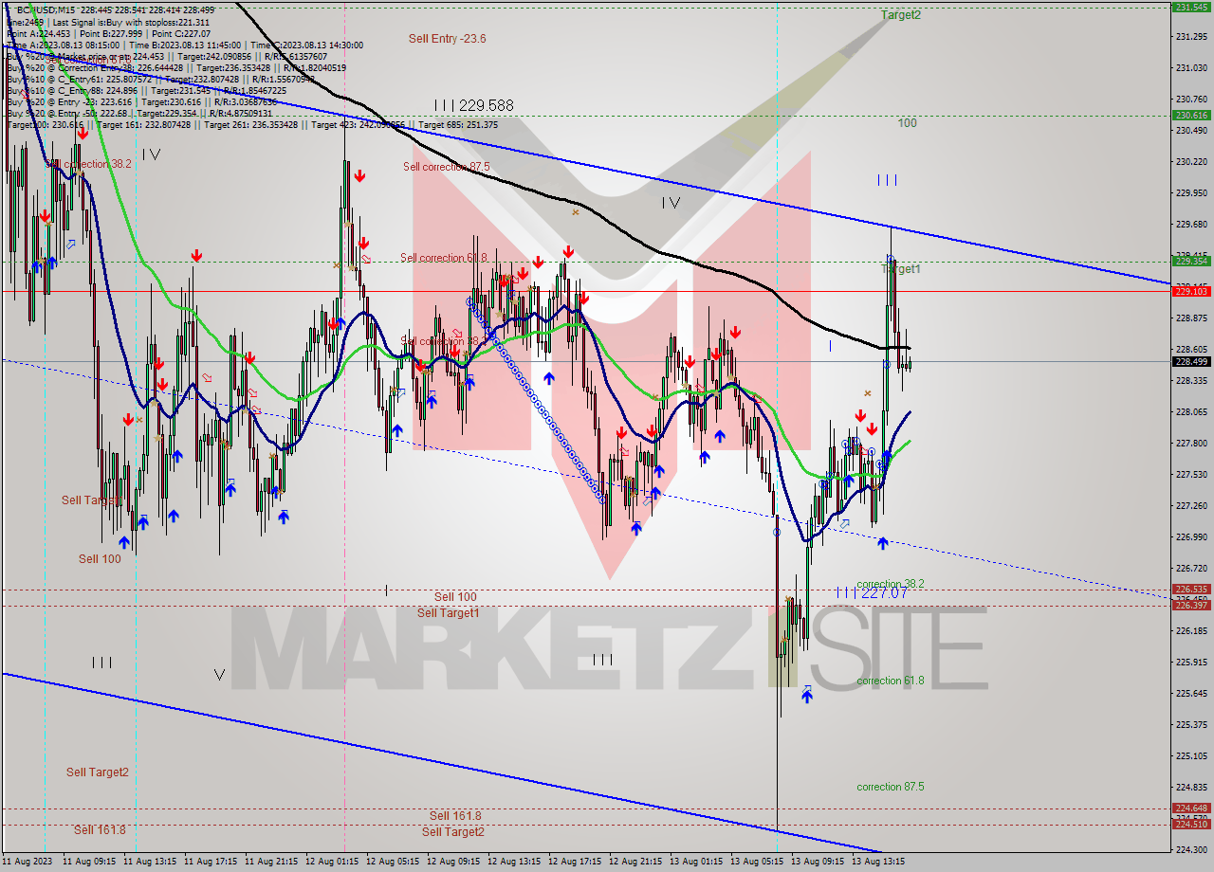1214x872 pixels.
Task: Click the green 229.354 price tag
Action: click(x=1190, y=261)
